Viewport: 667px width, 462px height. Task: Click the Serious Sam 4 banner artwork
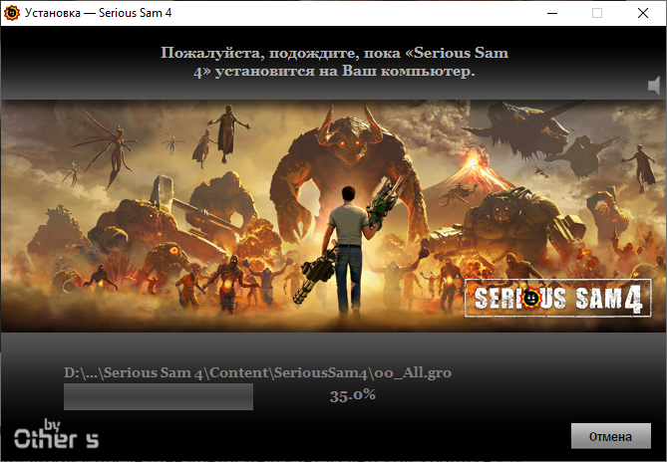(x=333, y=216)
